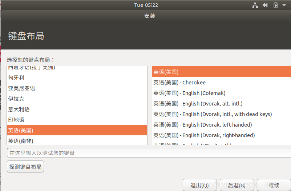
Task: Choose the English (Colemak) variant
Action: pyautogui.click(x=221, y=93)
